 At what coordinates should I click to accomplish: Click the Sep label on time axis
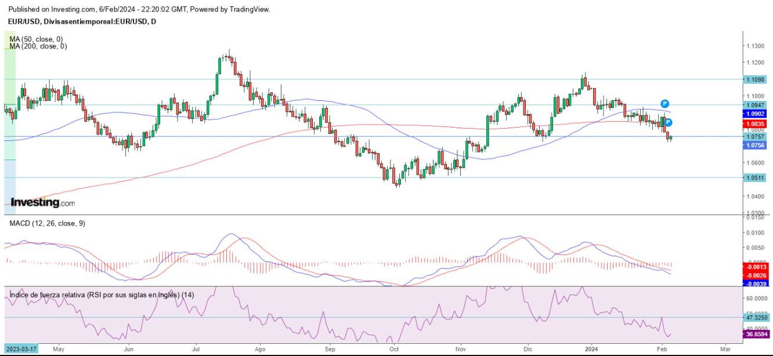coord(330,350)
